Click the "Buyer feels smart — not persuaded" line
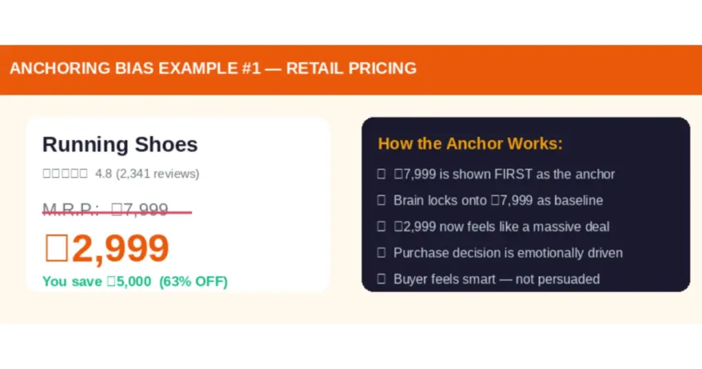The height and width of the screenshot is (369, 702). (496, 278)
